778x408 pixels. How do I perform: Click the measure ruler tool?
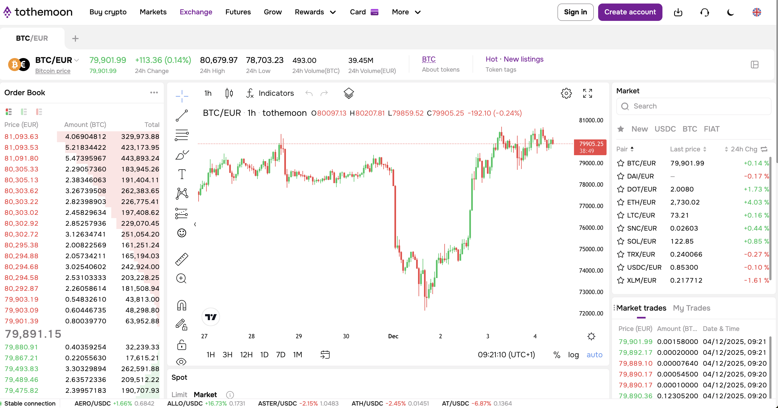tap(182, 259)
